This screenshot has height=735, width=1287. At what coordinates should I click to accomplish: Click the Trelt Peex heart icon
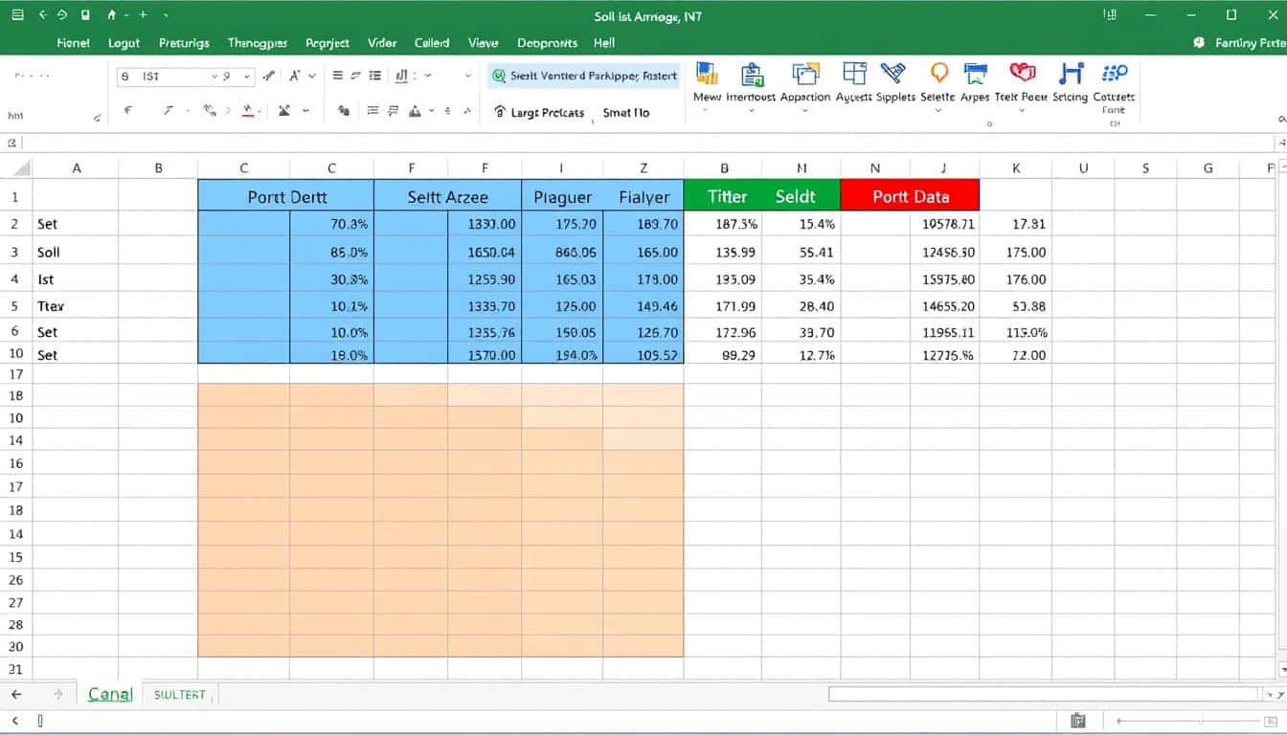pyautogui.click(x=1023, y=74)
